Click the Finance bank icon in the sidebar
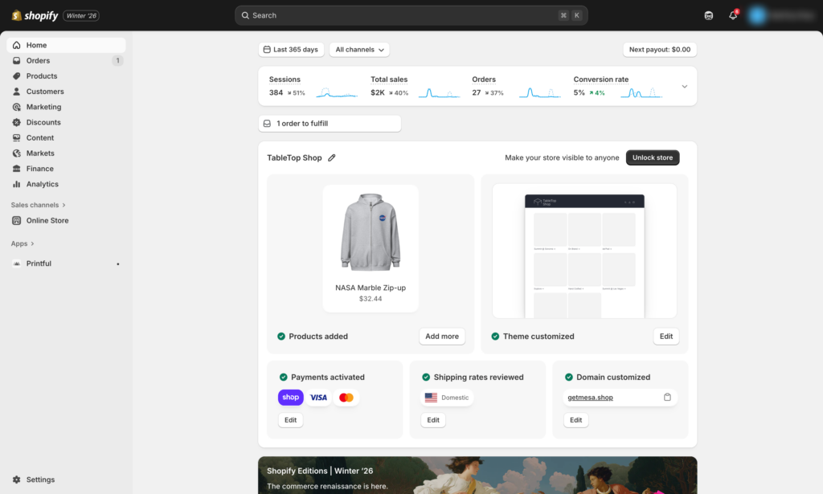The width and height of the screenshot is (823, 494). (17, 169)
